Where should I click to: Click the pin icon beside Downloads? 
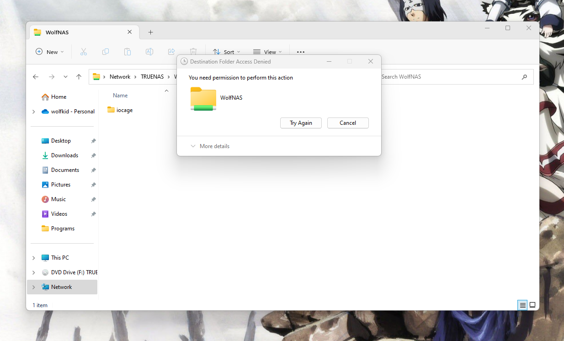[93, 155]
